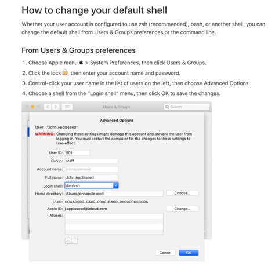Click the lock icon in step 2
275x273 pixels.
[x=65, y=72]
